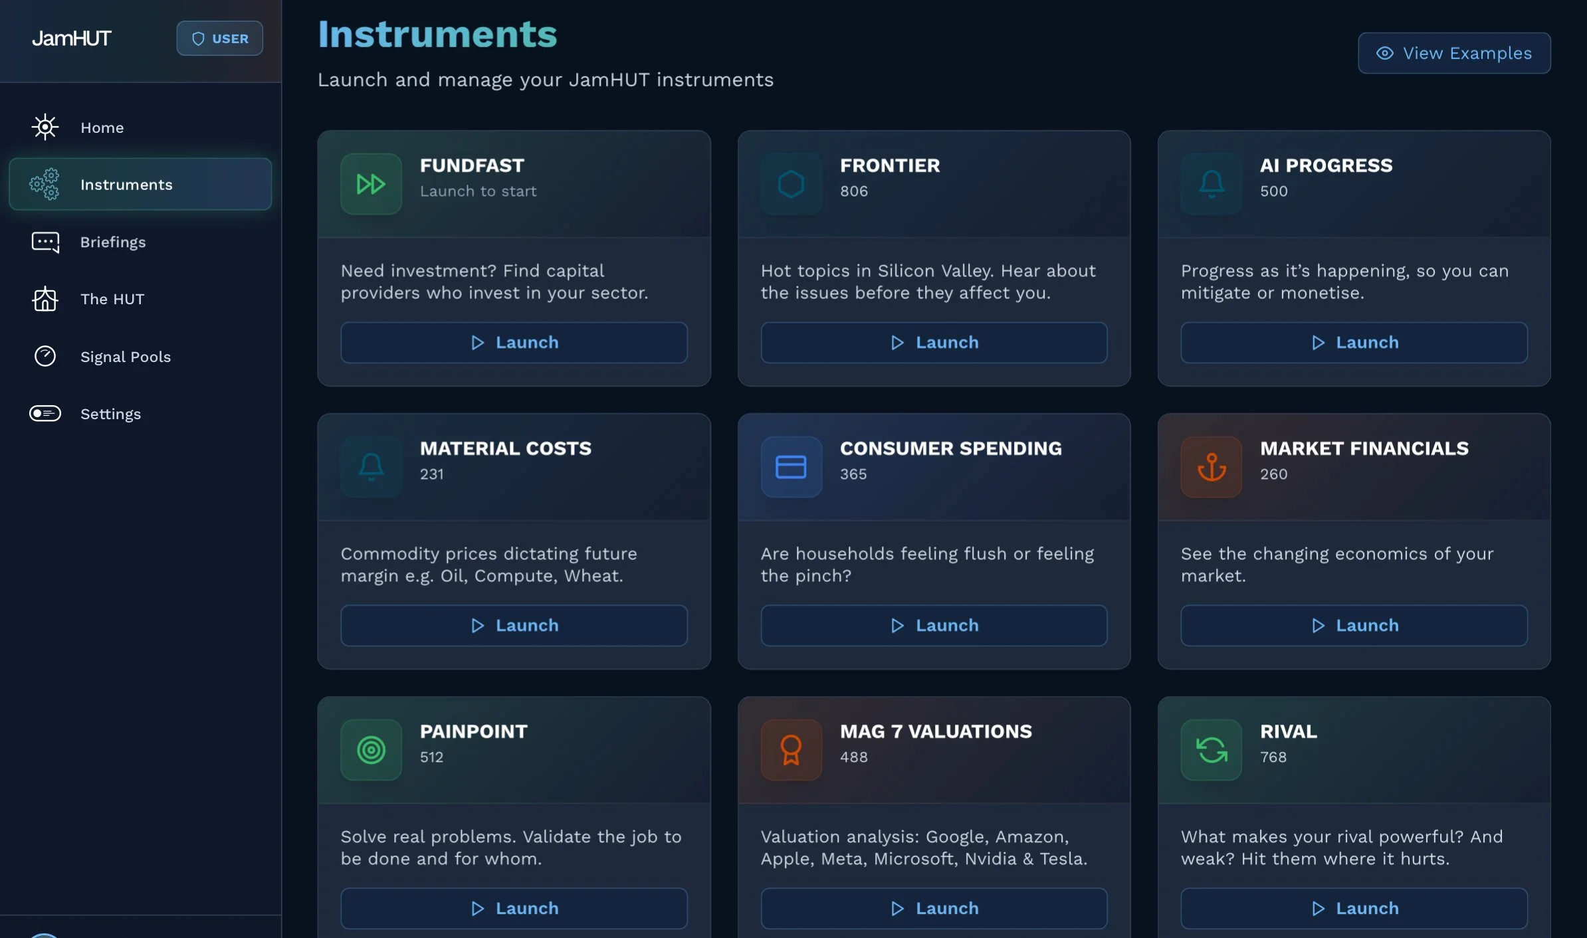Click the USER role badge
The image size is (1587, 938).
219,39
